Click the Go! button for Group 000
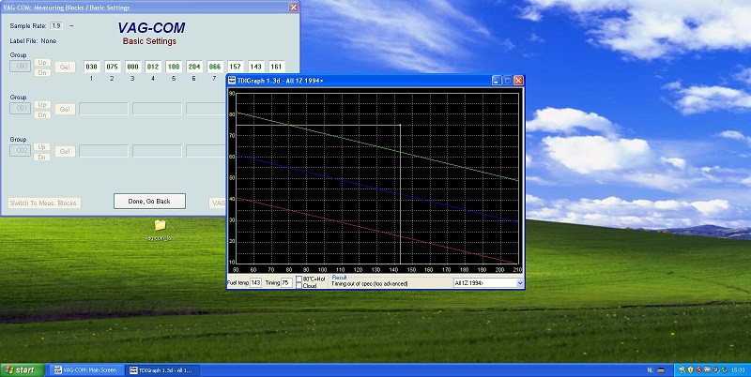The width and height of the screenshot is (751, 377). tap(66, 68)
